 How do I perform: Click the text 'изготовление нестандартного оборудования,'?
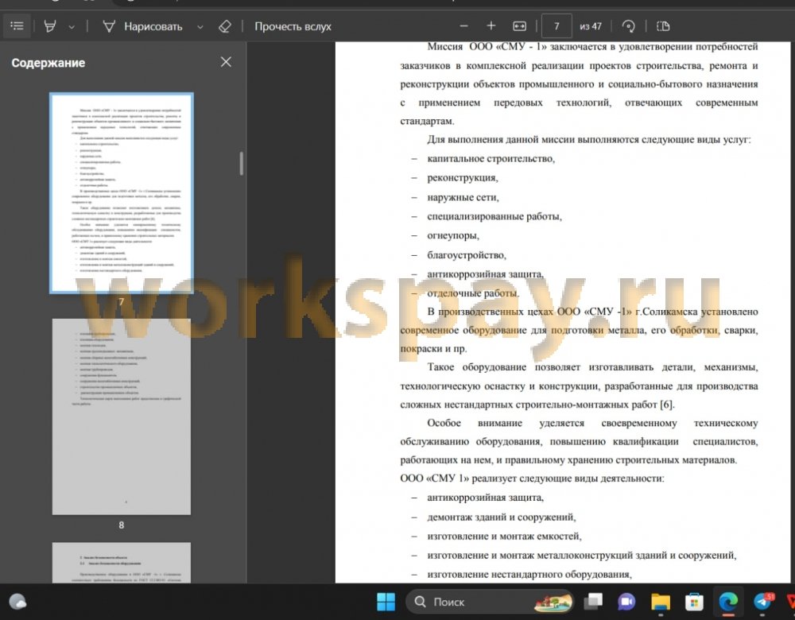coord(529,575)
